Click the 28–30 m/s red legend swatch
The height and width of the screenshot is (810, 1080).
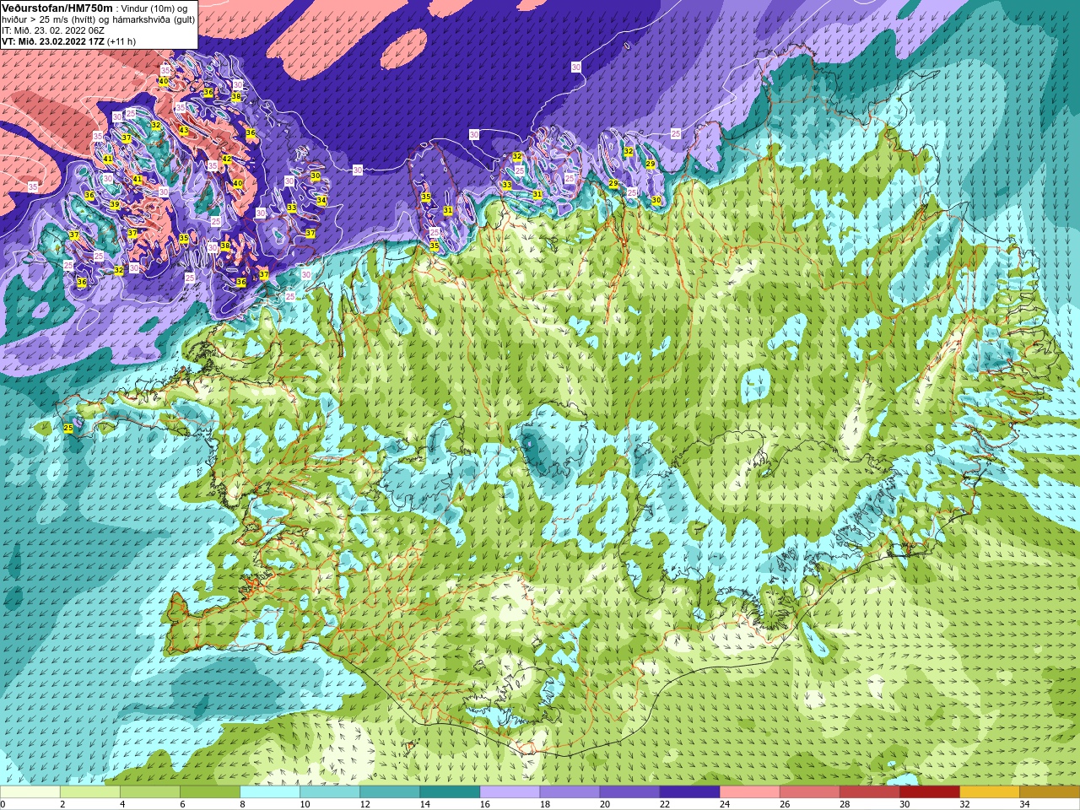pos(869,792)
